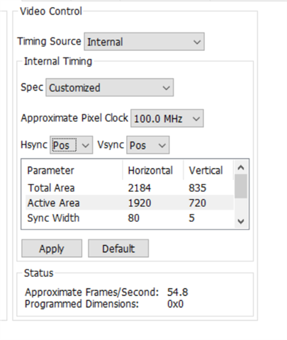Click the Approximate Frames/Second label
Screen dimensions: 287x340
tap(92, 293)
